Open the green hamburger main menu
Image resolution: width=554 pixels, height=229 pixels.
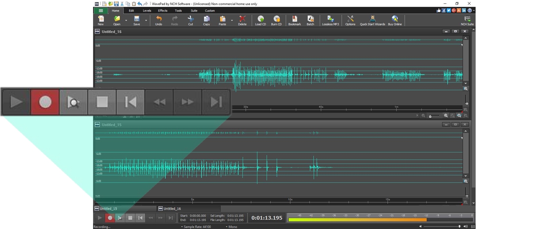click(x=101, y=11)
